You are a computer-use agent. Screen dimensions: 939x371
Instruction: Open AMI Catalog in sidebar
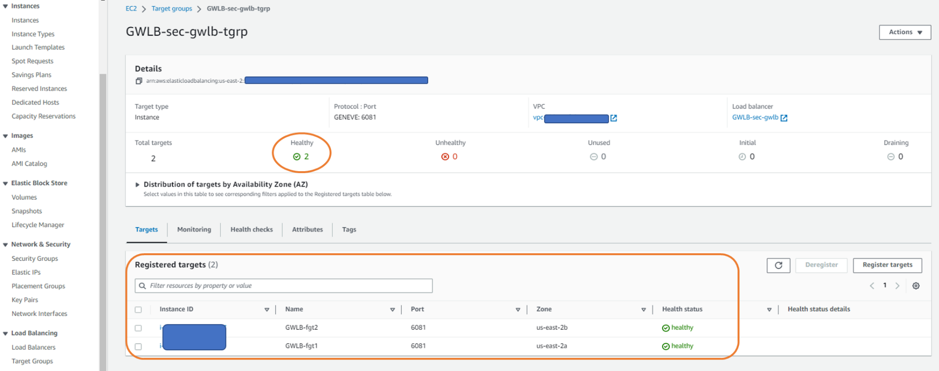(x=29, y=164)
